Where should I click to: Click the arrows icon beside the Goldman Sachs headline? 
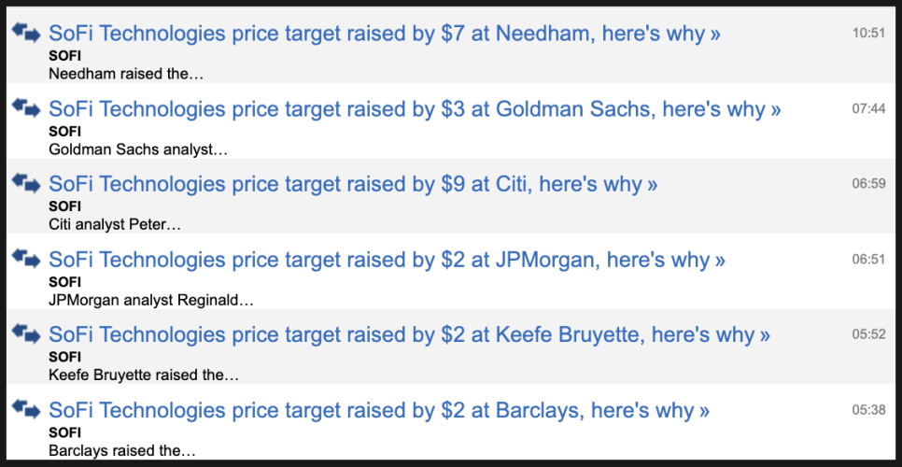click(x=26, y=107)
